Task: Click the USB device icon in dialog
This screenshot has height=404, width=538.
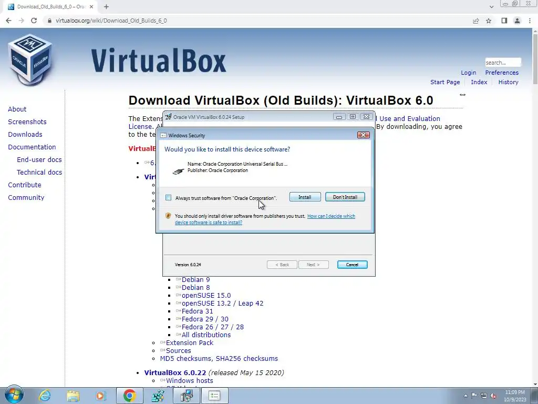Action: [178, 171]
